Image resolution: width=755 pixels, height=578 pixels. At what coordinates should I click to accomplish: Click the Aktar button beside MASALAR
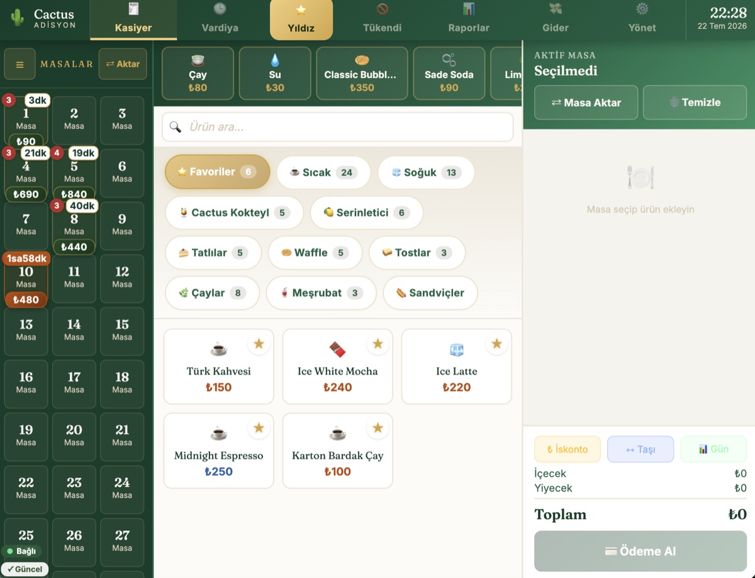point(123,64)
